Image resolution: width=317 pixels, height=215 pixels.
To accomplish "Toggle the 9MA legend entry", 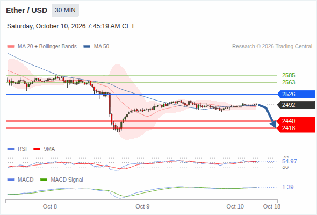I will click(x=44, y=149).
